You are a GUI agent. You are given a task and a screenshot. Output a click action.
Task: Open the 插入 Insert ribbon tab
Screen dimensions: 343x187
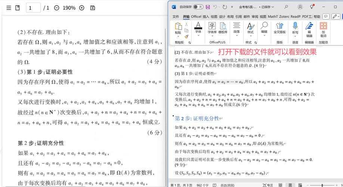tap(206, 16)
